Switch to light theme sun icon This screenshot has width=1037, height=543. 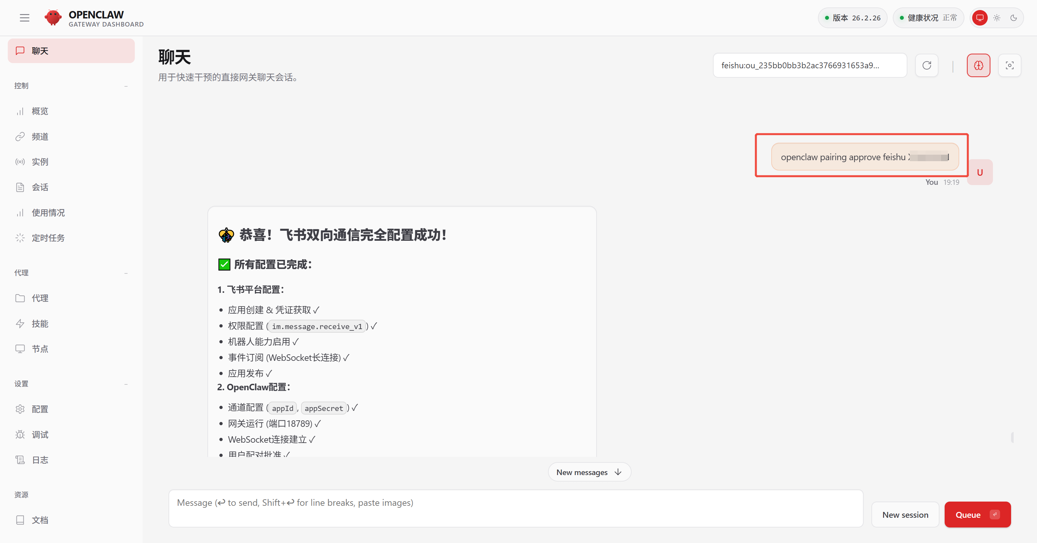(997, 18)
